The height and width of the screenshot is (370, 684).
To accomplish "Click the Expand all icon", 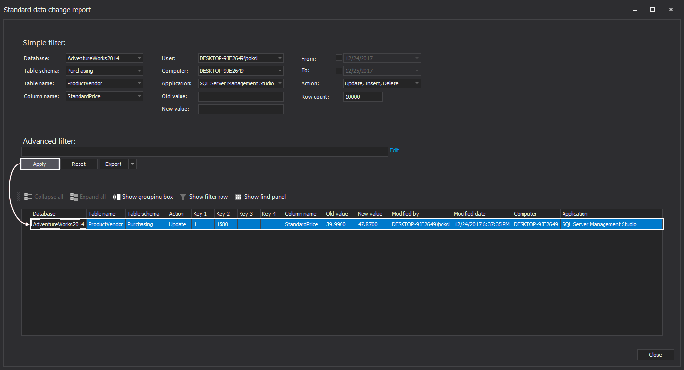I will tap(74, 197).
